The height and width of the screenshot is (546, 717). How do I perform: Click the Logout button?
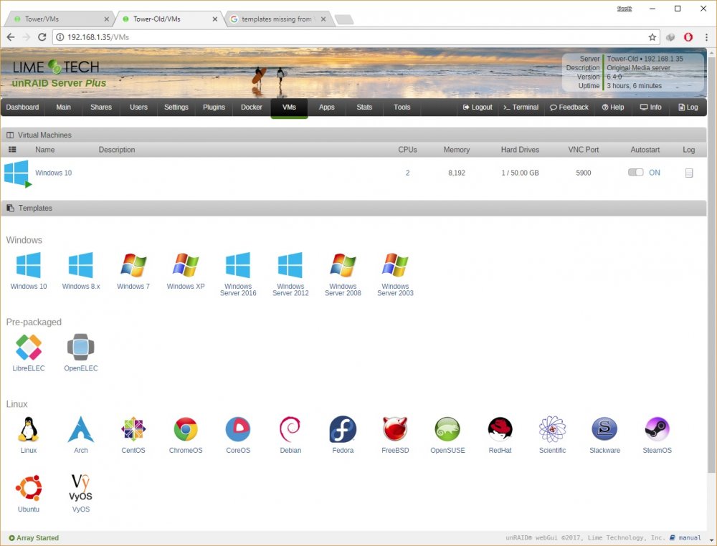click(x=478, y=107)
